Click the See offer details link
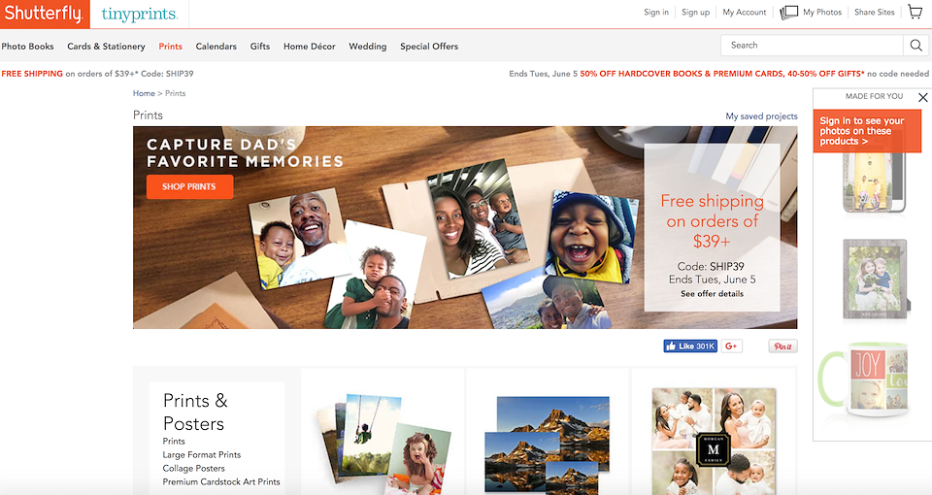 tap(712, 293)
